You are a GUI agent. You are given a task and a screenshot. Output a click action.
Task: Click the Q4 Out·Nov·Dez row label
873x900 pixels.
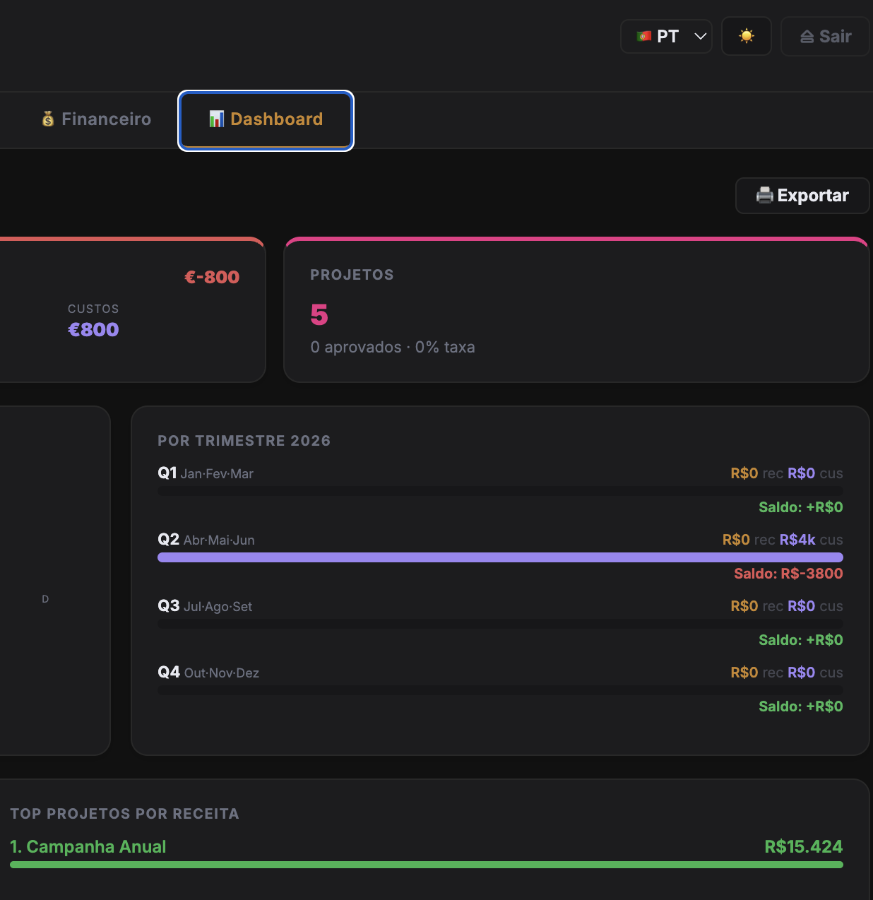tap(208, 673)
